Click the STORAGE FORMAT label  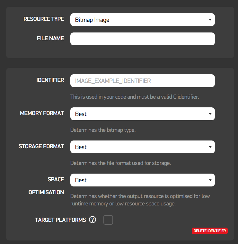click(x=41, y=146)
